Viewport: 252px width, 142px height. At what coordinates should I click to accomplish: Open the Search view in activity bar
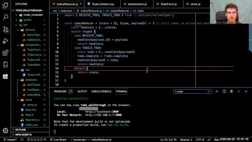click(x=5, y=17)
